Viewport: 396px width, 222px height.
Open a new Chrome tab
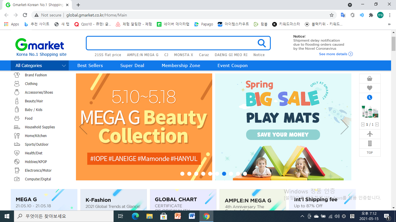78,5
